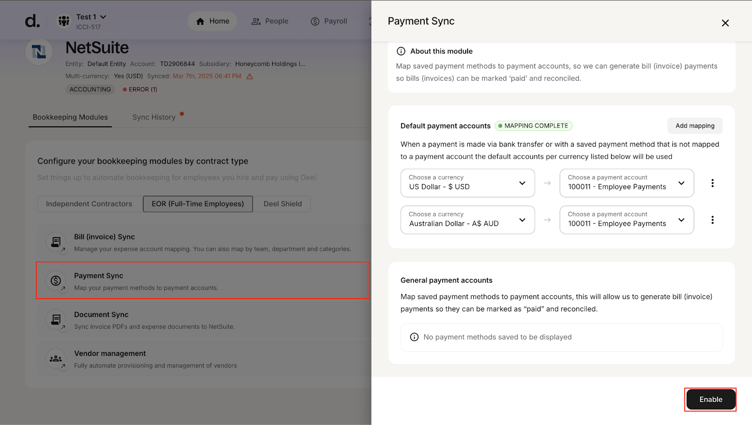Close the Payment Sync panel

click(725, 23)
